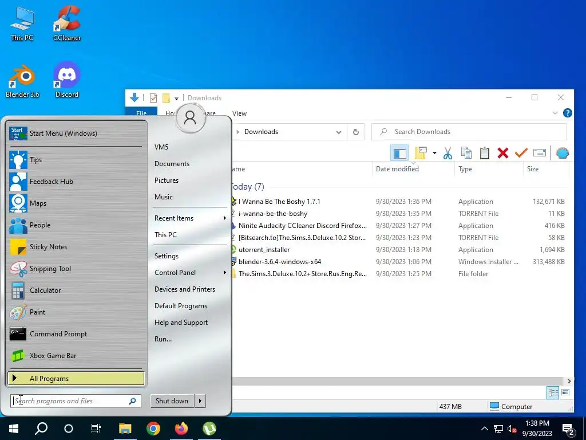Viewport: 586px width, 440px height.
Task: Click horizontal scrollbar right arrow in Downloads
Action: (569, 381)
